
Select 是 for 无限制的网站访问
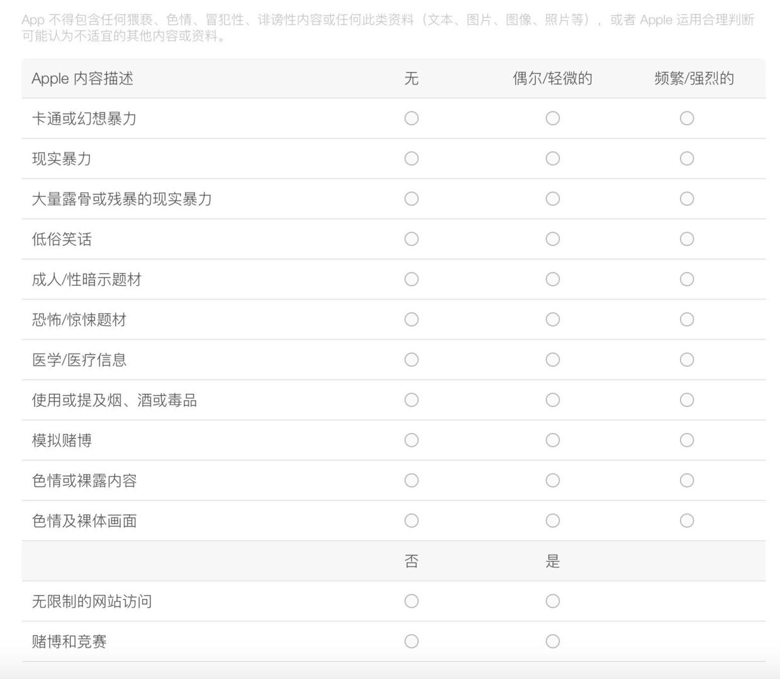point(552,601)
